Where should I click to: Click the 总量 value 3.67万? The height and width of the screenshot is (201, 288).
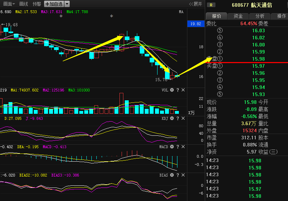(x=249, y=124)
